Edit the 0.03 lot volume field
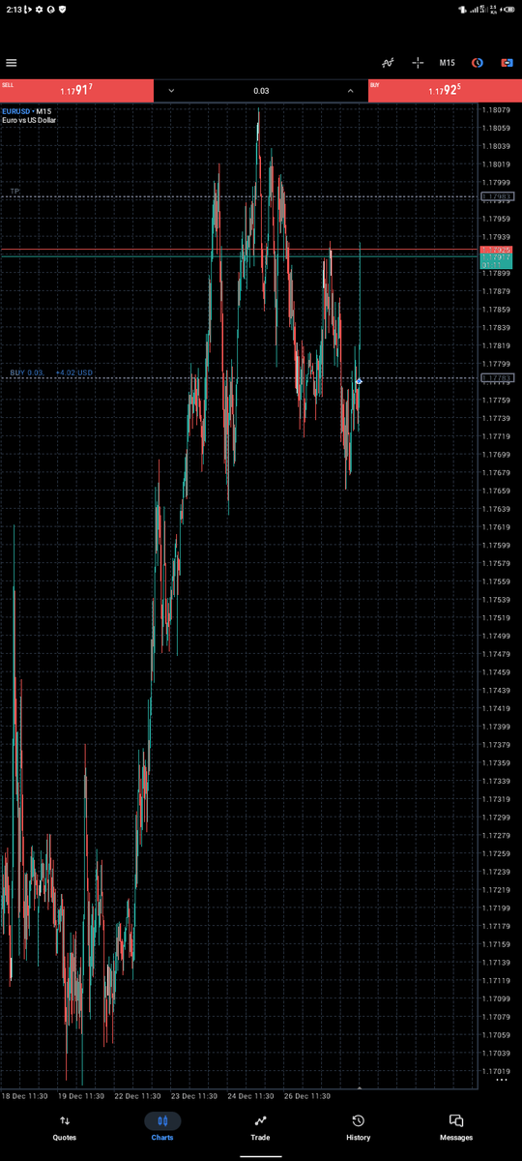Screen dimensions: 522x1161 click(x=261, y=90)
